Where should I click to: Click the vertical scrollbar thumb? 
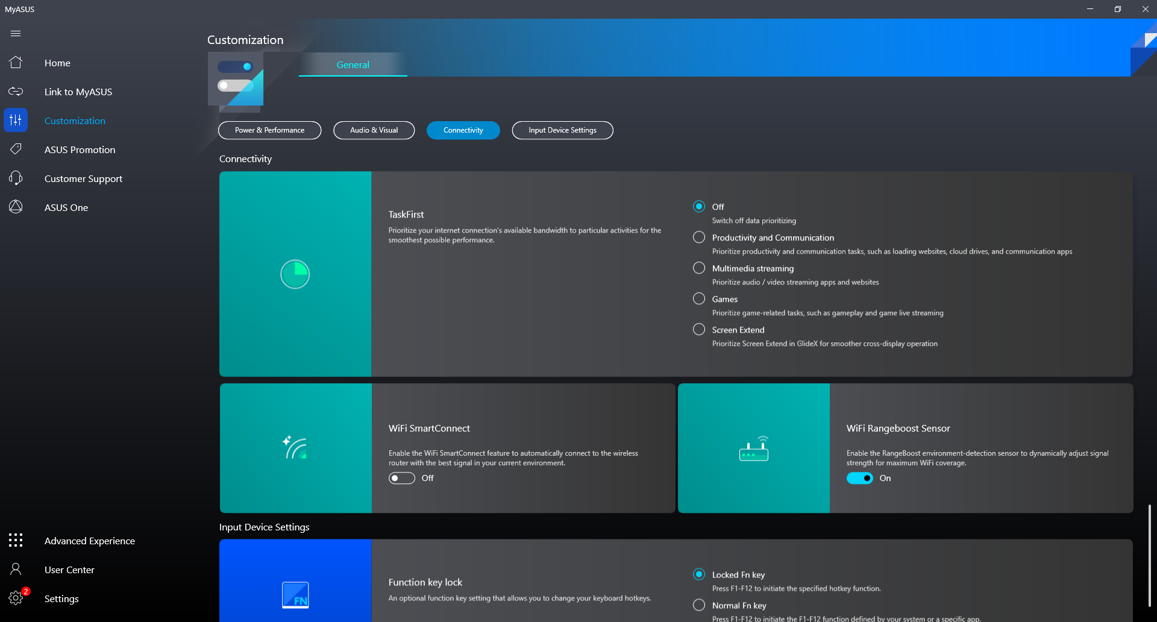[1150, 554]
